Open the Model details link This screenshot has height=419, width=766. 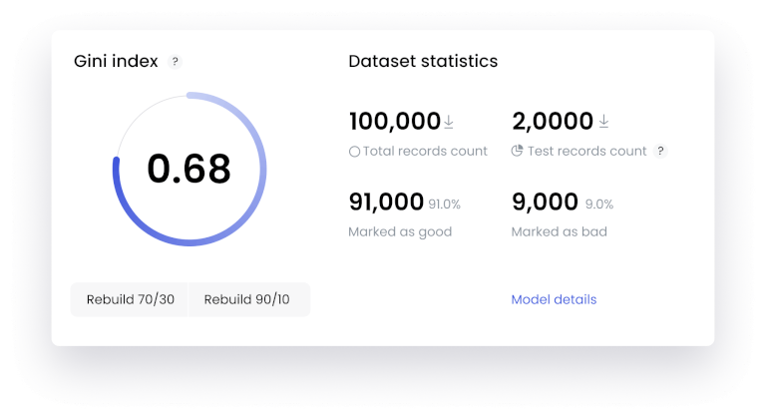[x=554, y=299]
